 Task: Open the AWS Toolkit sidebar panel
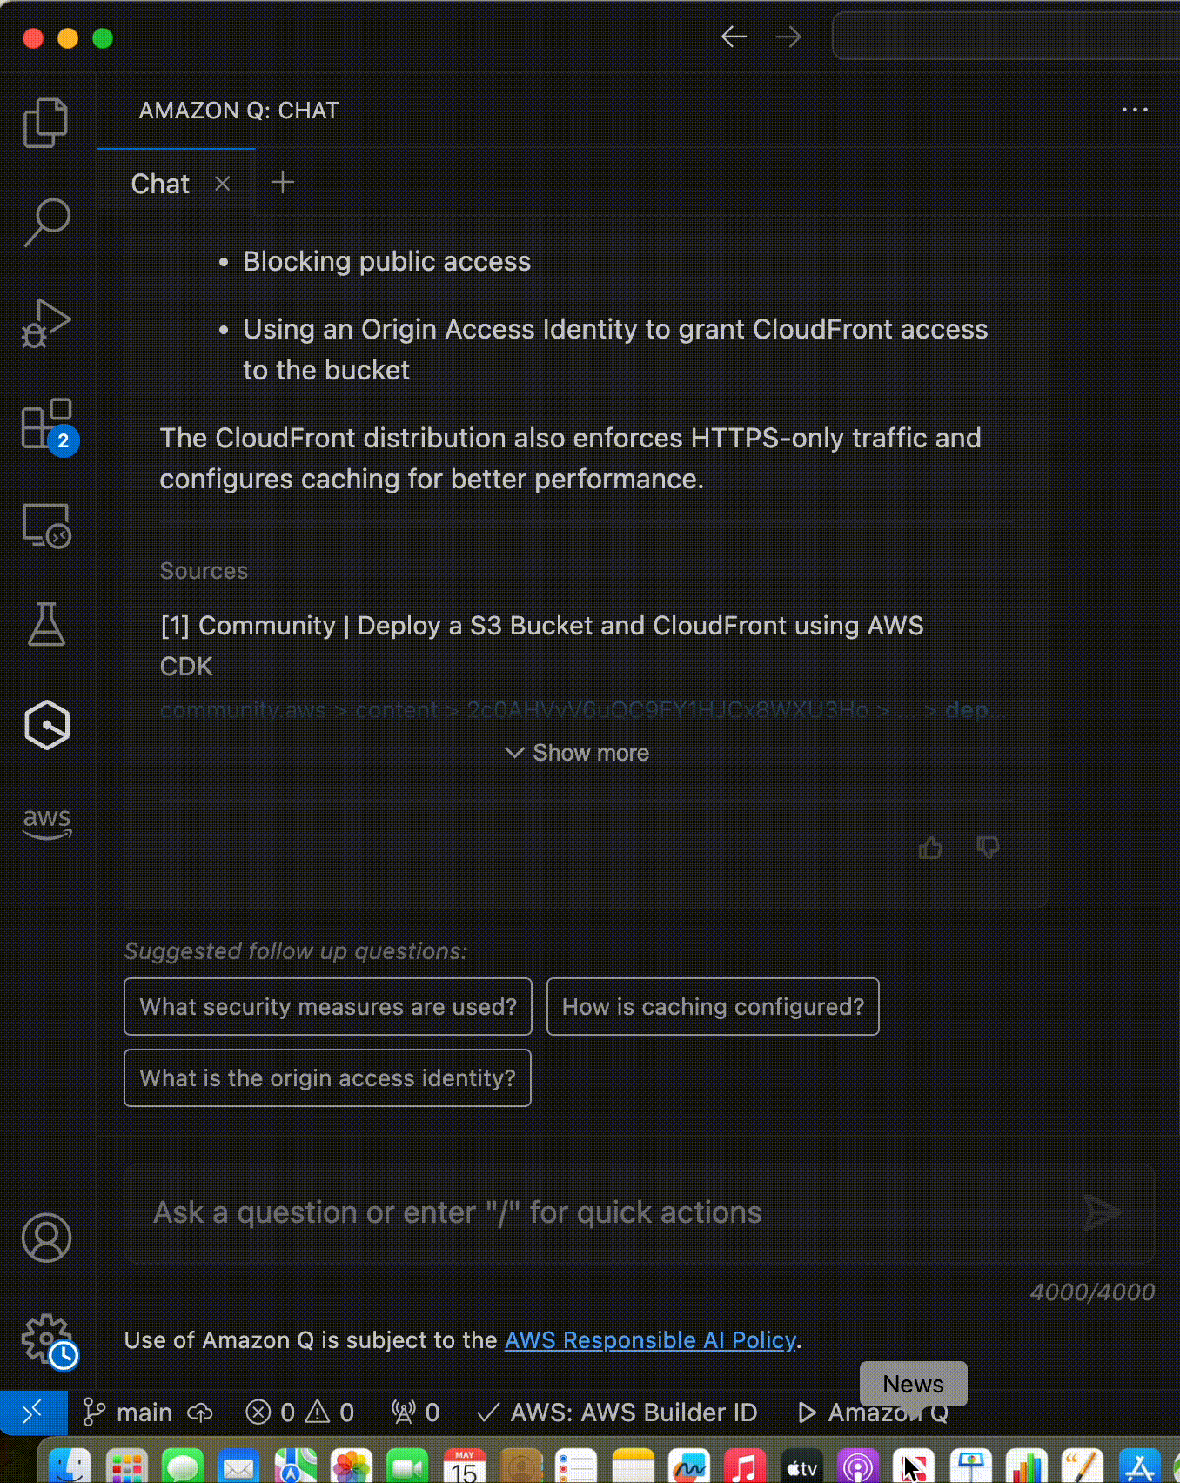[x=45, y=822]
